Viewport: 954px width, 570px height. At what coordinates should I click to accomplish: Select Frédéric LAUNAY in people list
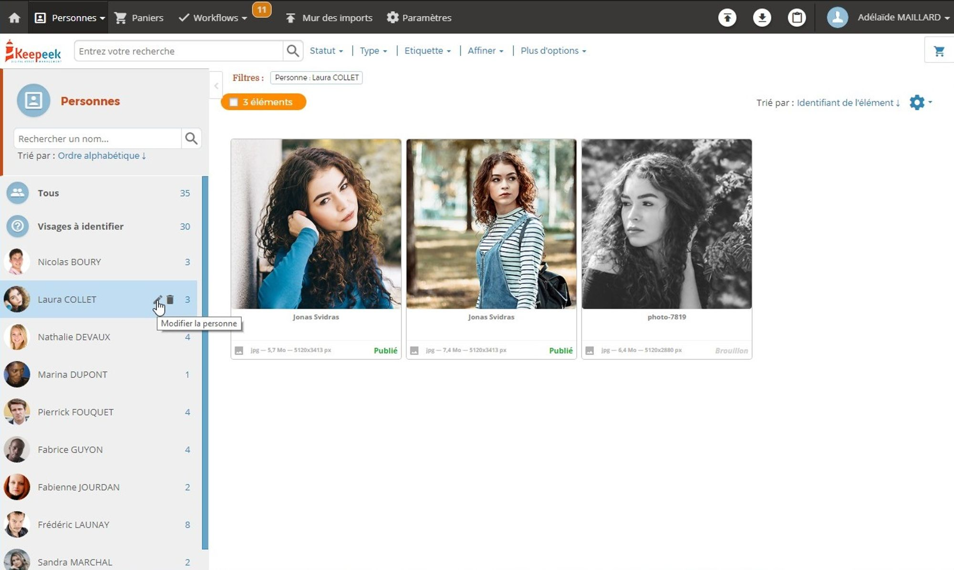click(x=73, y=524)
